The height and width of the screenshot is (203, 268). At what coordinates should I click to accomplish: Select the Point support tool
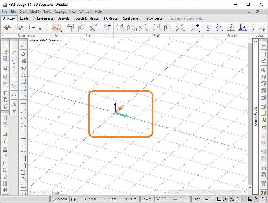(208, 28)
